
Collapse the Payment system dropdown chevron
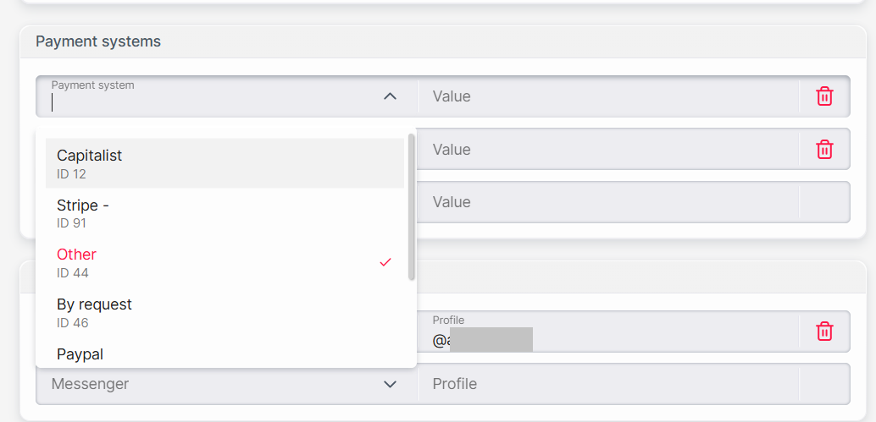[x=390, y=96]
